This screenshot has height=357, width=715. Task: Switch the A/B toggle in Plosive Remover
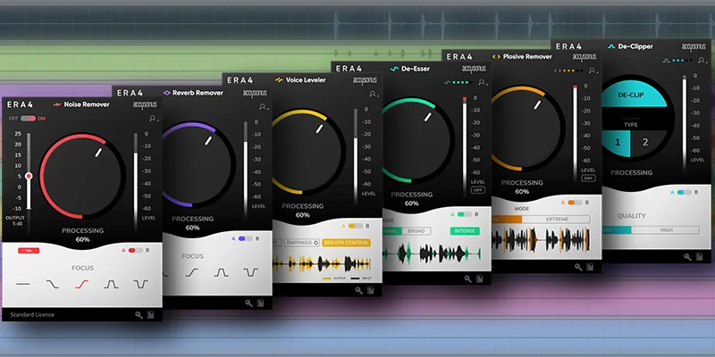[x=575, y=203]
